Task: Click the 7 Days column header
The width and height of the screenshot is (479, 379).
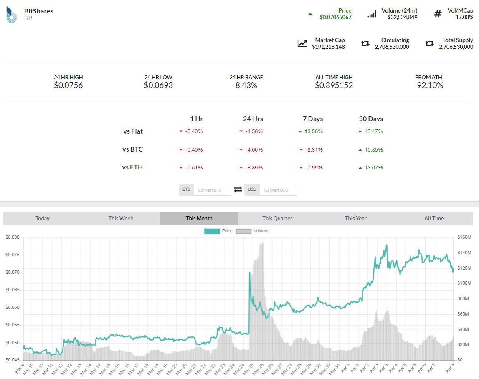Action: 313,119
